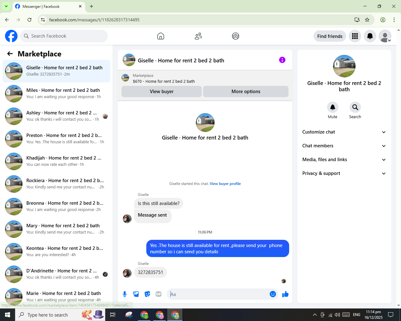Open the emoji picker
Viewport: 401px width, 321px height.
(273, 294)
